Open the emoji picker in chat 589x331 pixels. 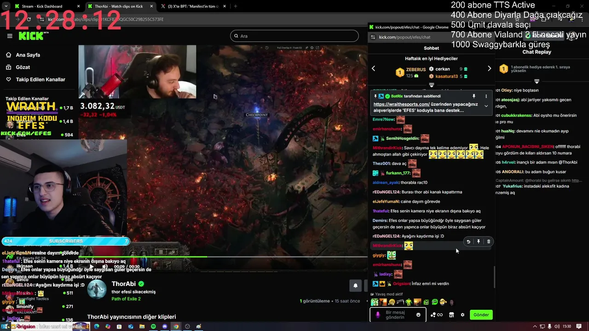(x=418, y=315)
